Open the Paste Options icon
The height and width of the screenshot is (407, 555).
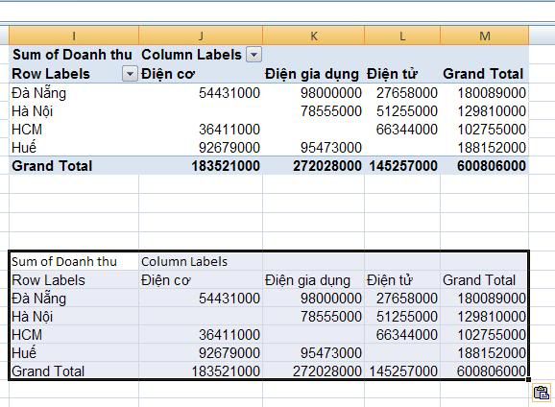tap(542, 394)
